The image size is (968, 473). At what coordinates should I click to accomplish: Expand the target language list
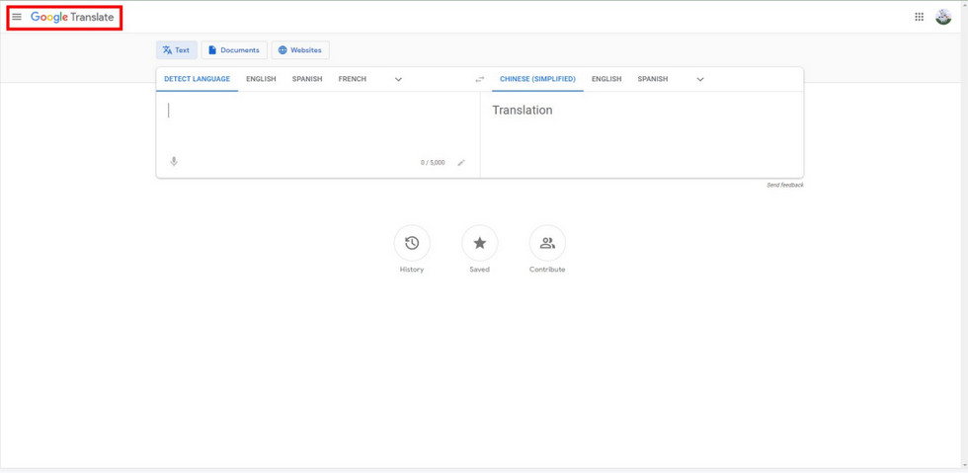pos(700,79)
